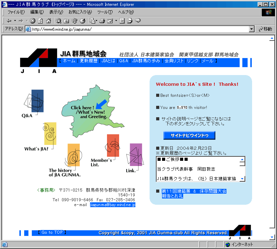277x249 pixels.
Task: Open the JIA群馬の歩み navigation link
Action: tap(146, 61)
